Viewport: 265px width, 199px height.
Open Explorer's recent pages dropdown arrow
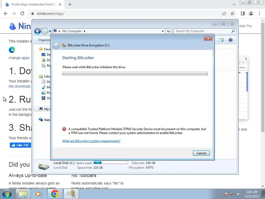(x=50, y=31)
